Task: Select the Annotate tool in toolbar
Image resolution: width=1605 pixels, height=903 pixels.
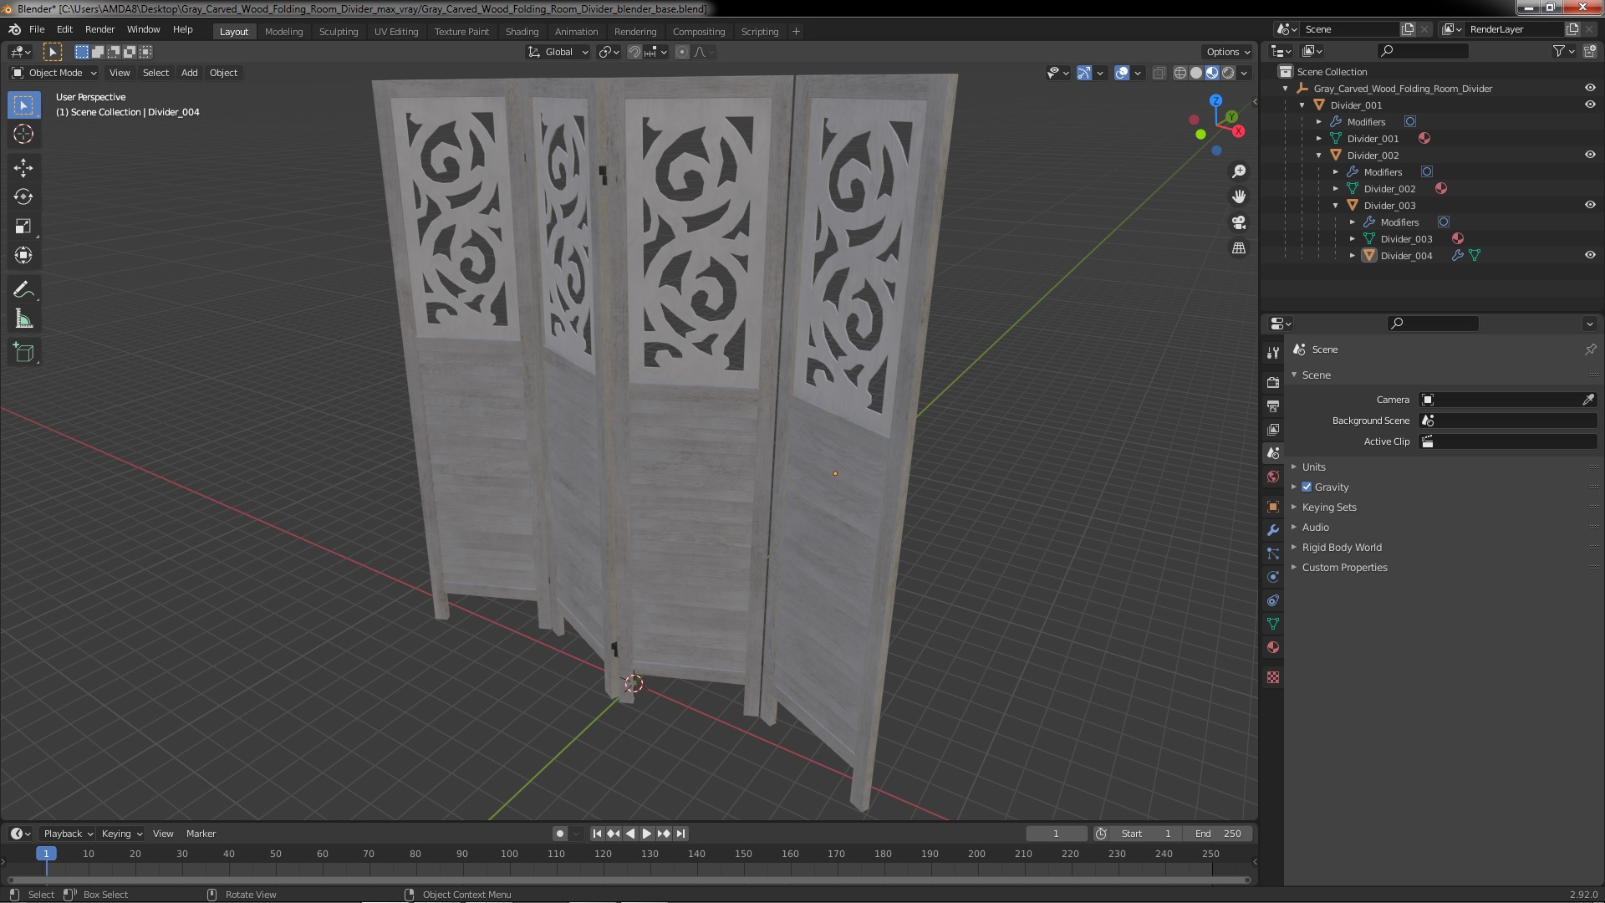Action: 24,288
